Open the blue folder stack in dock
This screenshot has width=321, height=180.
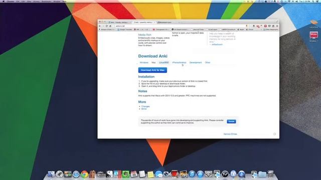click(x=262, y=174)
